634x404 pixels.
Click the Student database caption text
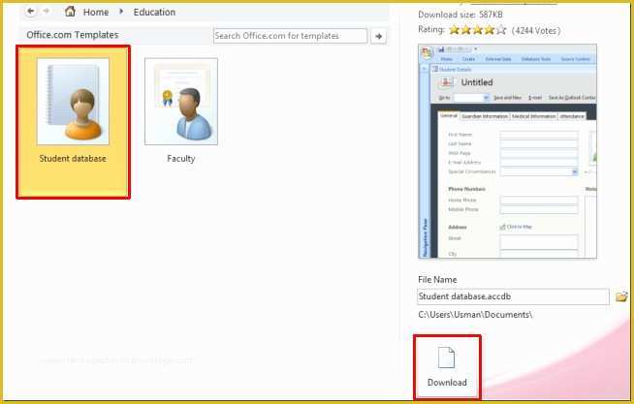73,158
